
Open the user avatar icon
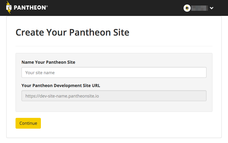[187, 8]
